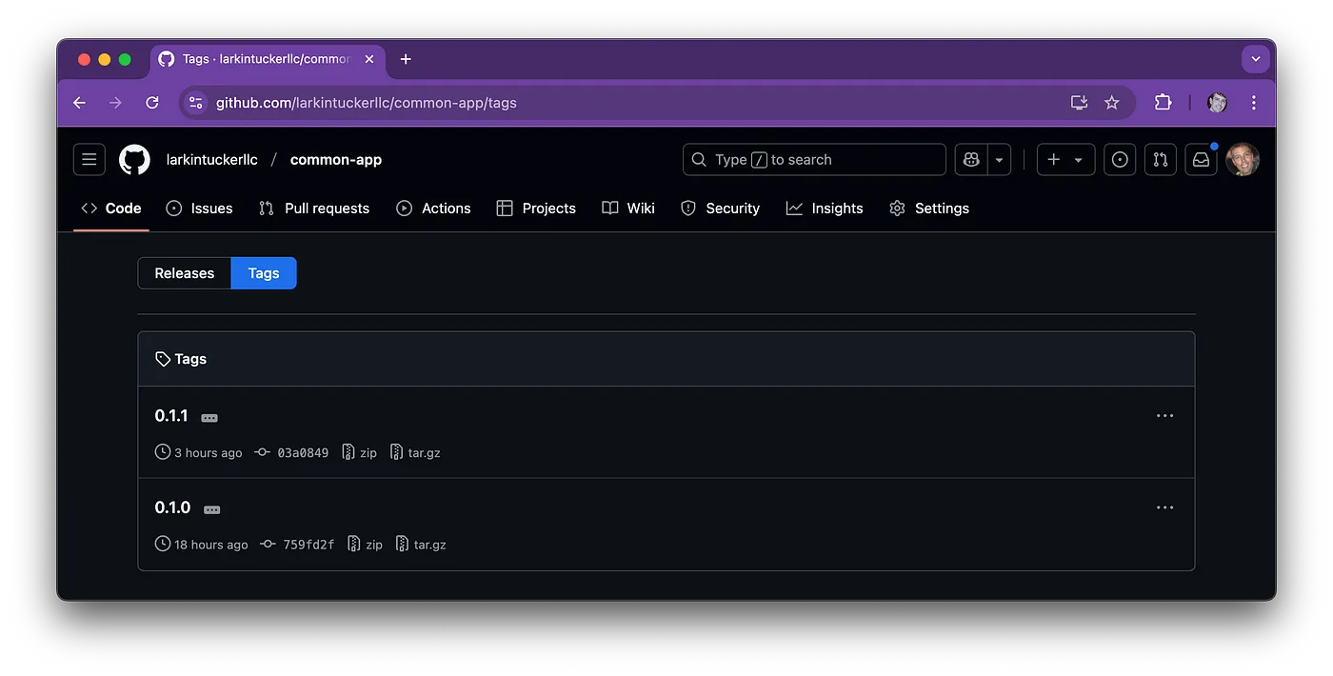Click the Type / to search field
The image size is (1333, 676).
pyautogui.click(x=814, y=160)
